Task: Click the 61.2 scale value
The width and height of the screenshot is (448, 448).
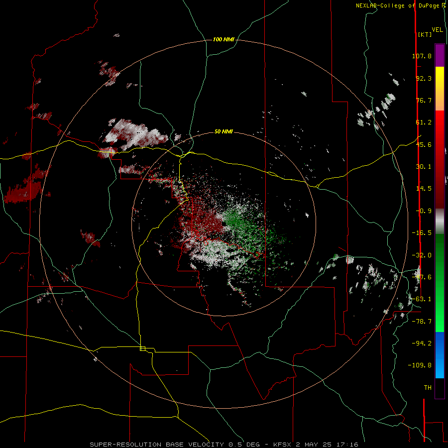Action: [x=424, y=122]
